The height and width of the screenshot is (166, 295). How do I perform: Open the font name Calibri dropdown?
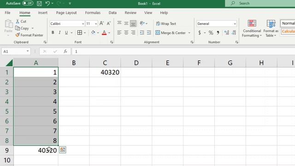pos(83,24)
